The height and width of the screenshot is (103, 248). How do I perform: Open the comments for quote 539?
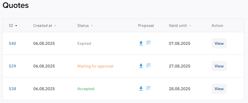[x=149, y=65]
